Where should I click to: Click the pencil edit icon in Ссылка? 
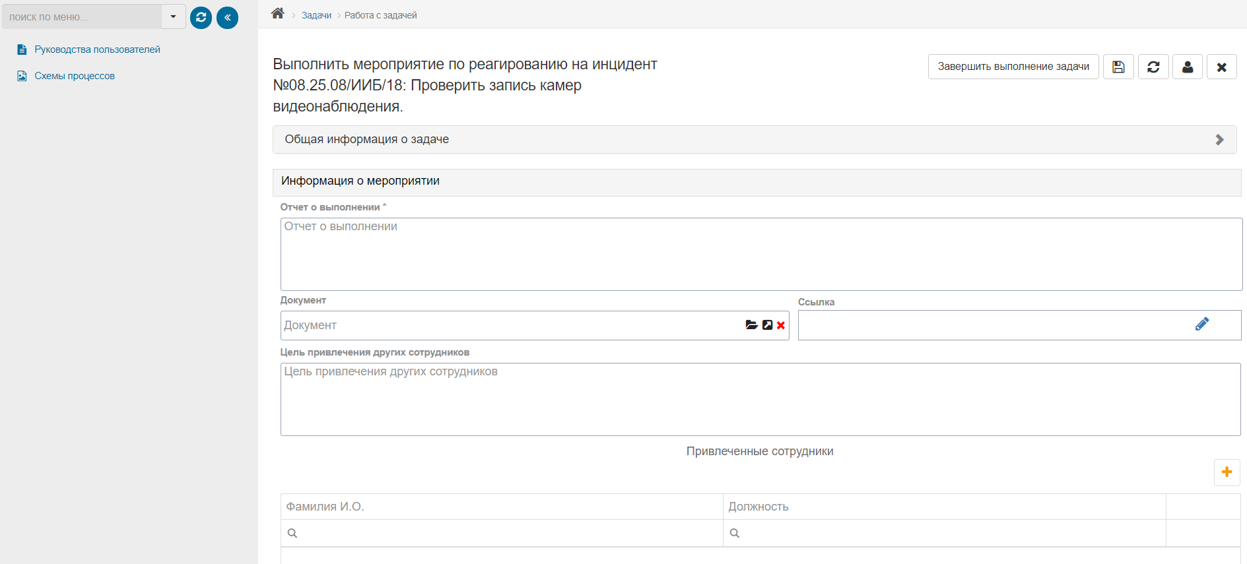tap(1202, 324)
